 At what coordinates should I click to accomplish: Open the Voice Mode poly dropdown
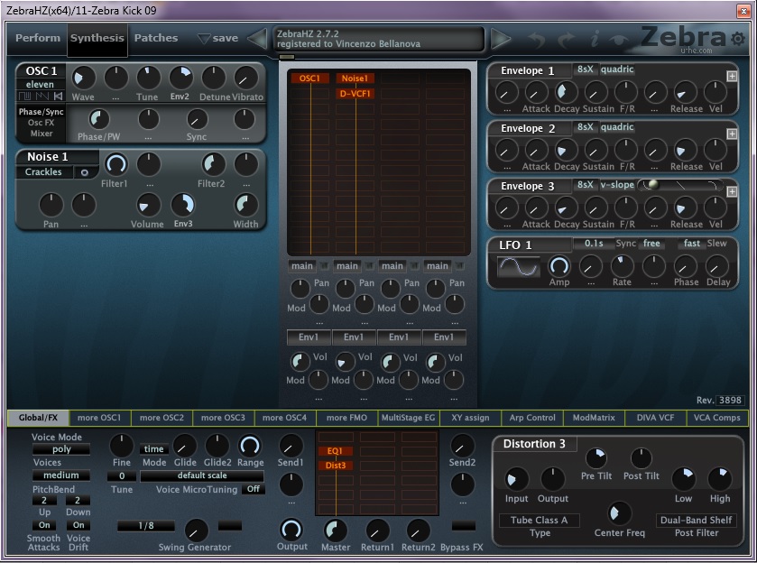click(61, 449)
